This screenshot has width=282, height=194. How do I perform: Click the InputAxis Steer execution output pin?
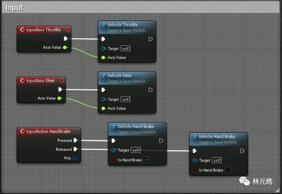click(60, 89)
